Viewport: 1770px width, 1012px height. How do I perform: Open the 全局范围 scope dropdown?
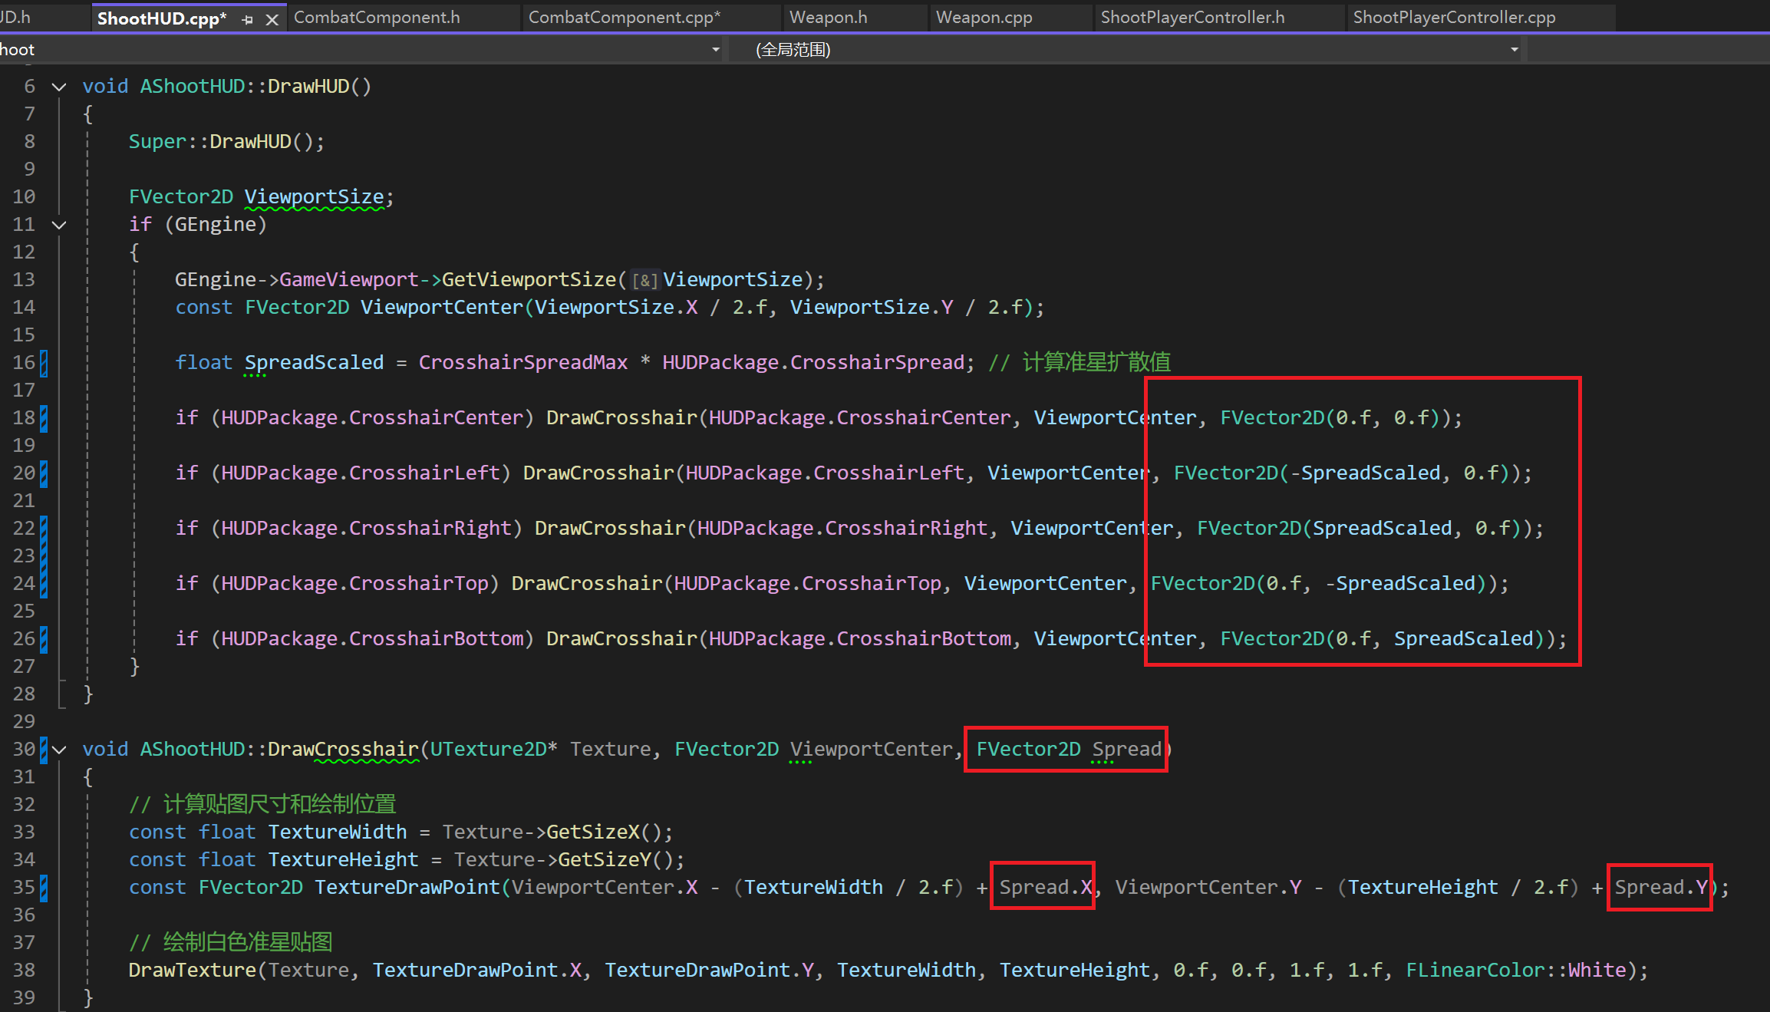click(x=1514, y=50)
